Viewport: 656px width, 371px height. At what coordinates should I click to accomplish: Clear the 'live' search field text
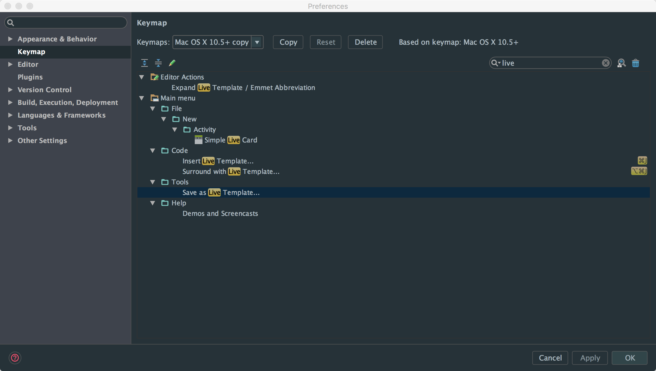tap(606, 63)
